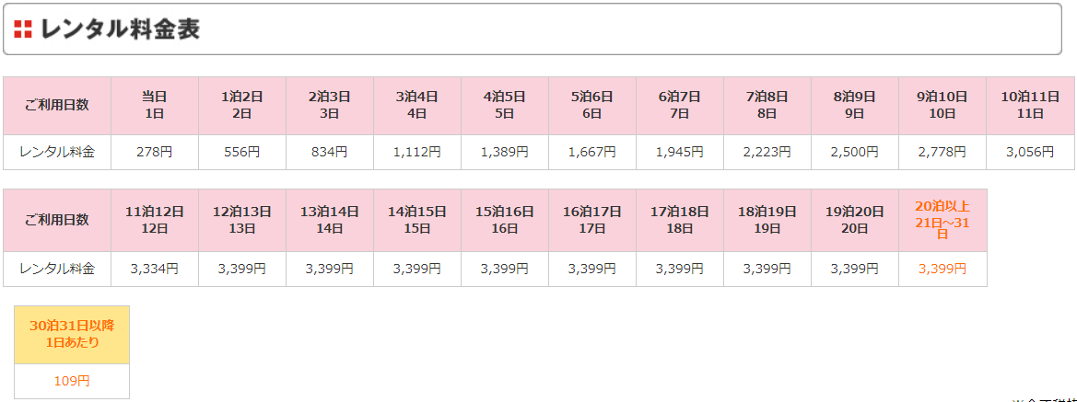This screenshot has height=402, width=1077.
Task: Click the red squares icon beside レンタル料金表
Action: point(23,29)
